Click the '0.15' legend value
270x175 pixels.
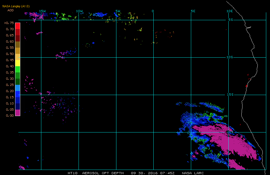[x=10, y=97]
